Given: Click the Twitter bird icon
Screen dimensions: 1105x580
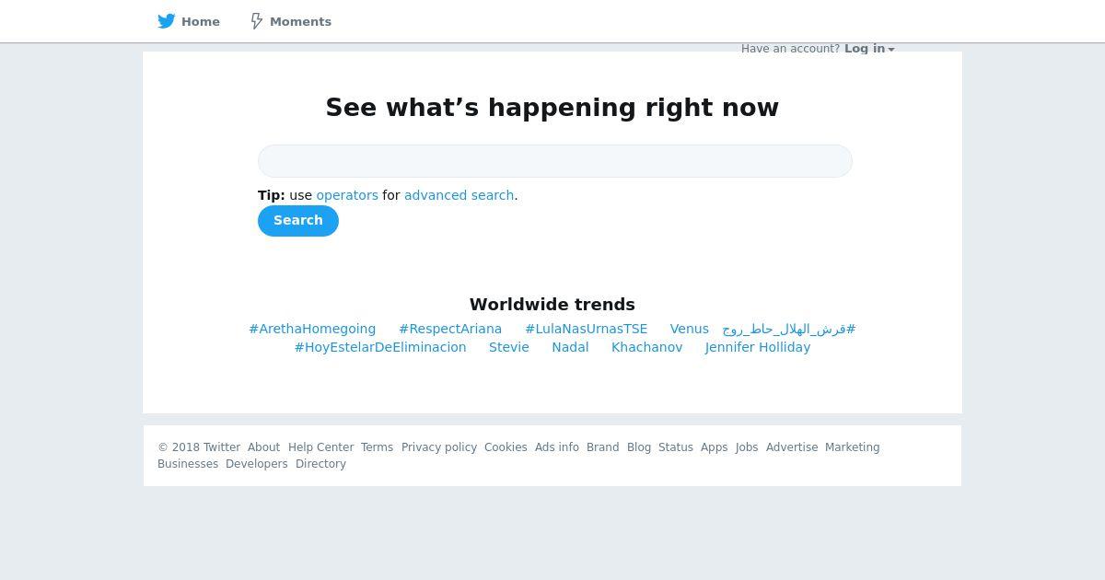Looking at the screenshot, I should tap(167, 21).
